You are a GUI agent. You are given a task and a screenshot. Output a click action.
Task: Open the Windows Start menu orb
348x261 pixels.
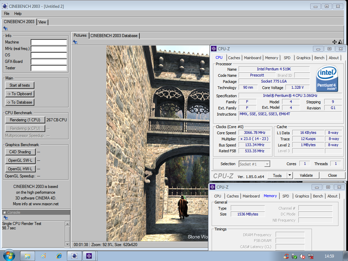[x=9, y=256]
